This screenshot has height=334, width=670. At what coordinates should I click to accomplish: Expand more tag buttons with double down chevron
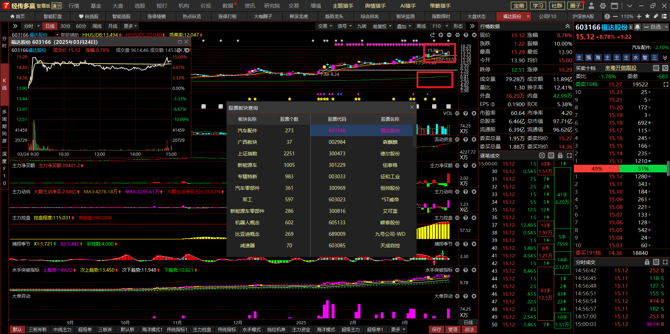[x=665, y=57]
